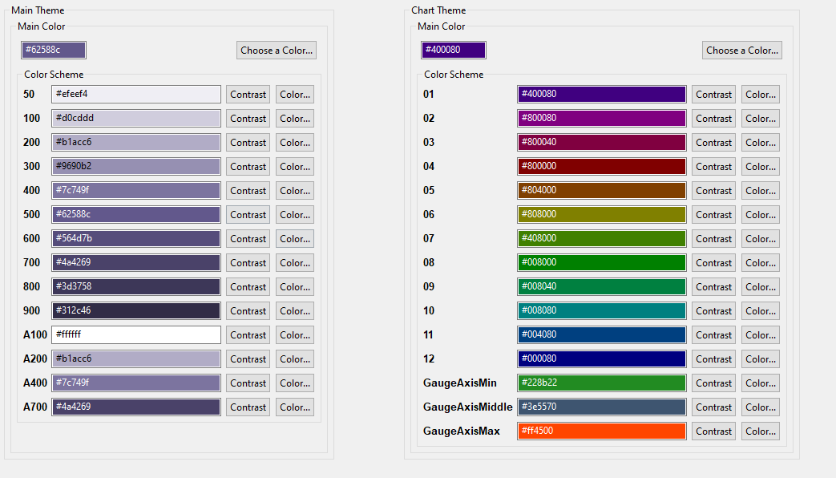Image resolution: width=836 pixels, height=478 pixels.
Task: Click Choose a Color... under Main Theme
Action: 276,50
